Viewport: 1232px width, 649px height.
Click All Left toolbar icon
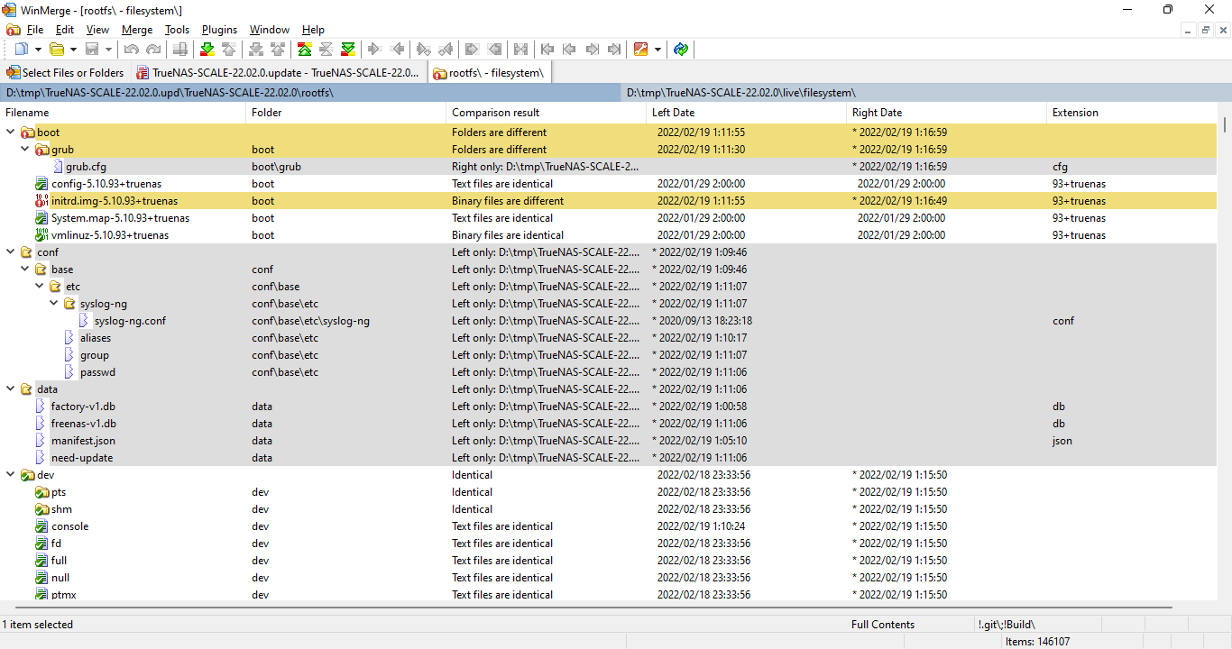(x=494, y=49)
